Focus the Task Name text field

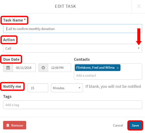coord(73,29)
